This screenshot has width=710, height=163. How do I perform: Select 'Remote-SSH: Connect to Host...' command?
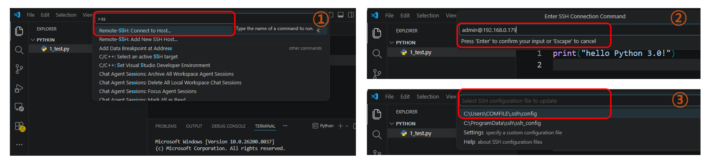point(135,31)
